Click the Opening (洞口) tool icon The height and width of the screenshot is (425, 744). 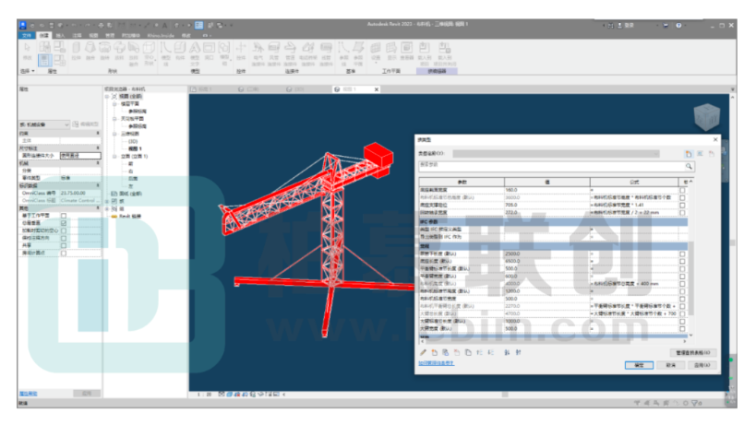click(209, 48)
